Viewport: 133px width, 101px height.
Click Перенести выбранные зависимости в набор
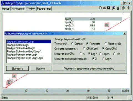(x=89, y=68)
